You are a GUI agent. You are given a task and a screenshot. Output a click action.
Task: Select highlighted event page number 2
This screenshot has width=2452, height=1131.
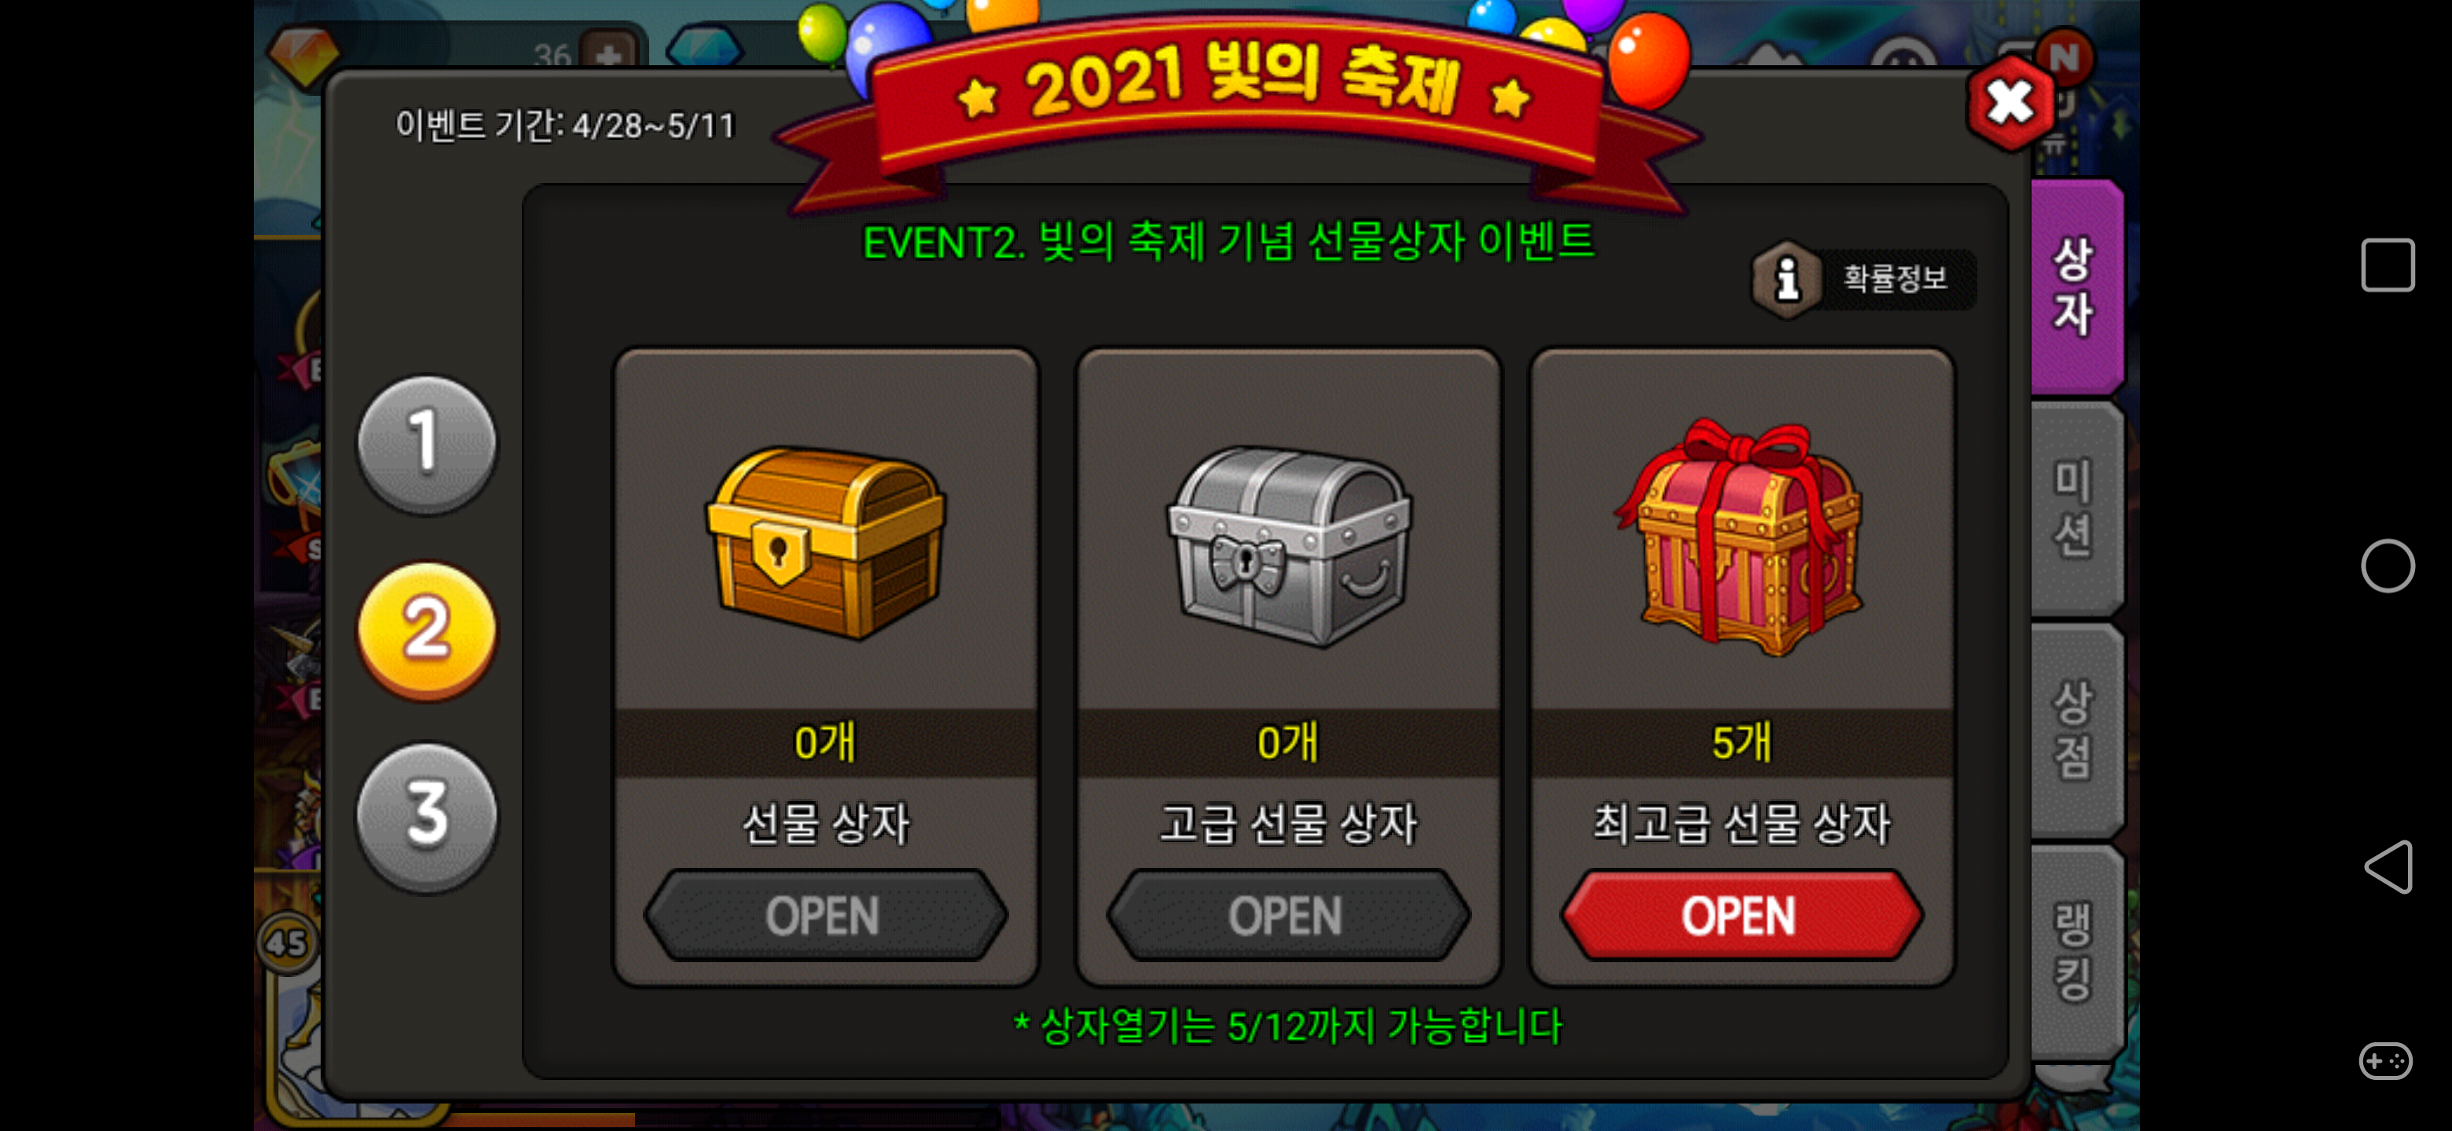[x=427, y=631]
